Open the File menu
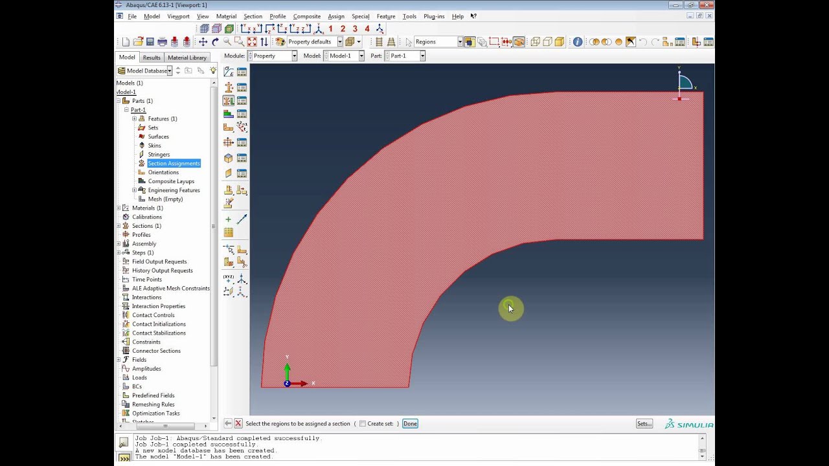Screen dimensions: 829x466 point(132,16)
